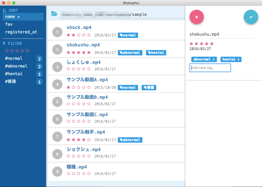Viewport: 262px width, 187px height.
Task: Filter by the #normal tag
Action: (14, 58)
